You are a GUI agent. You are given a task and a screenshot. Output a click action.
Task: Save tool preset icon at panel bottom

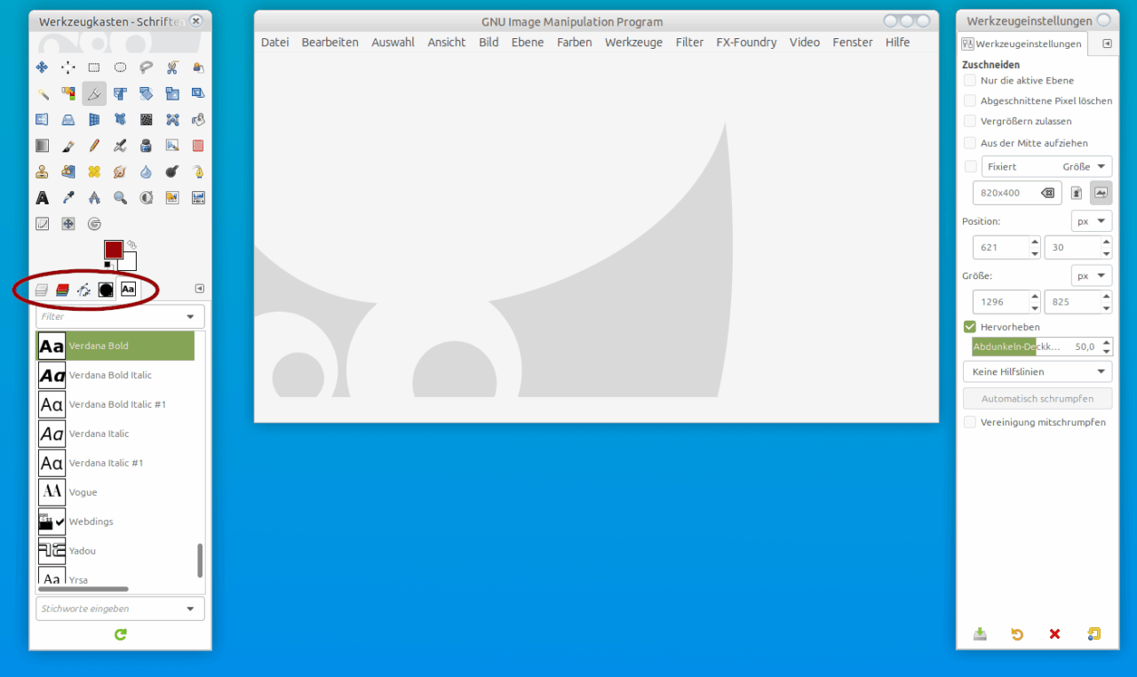pyautogui.click(x=980, y=633)
